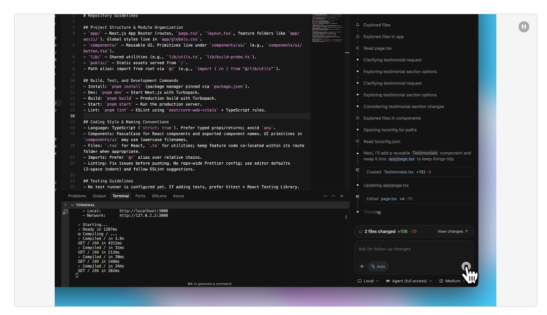Click the icon beside 'Explored files in components'

click(x=358, y=118)
